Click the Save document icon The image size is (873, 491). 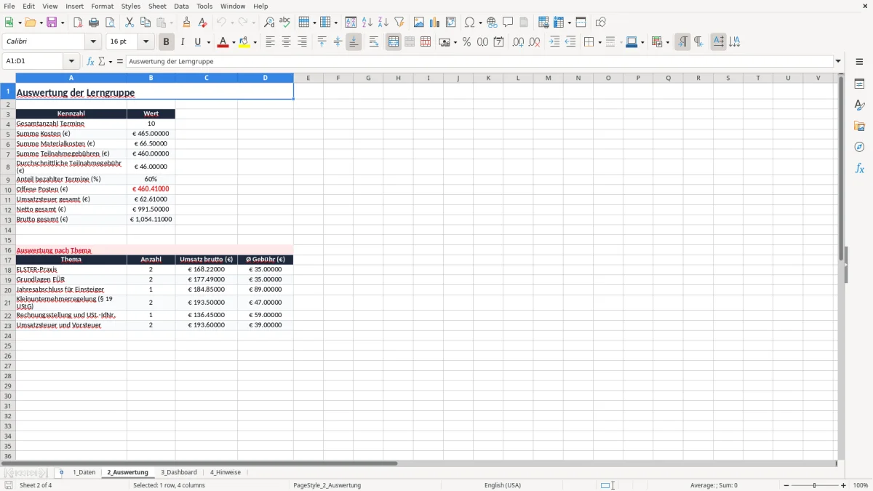pyautogui.click(x=52, y=23)
